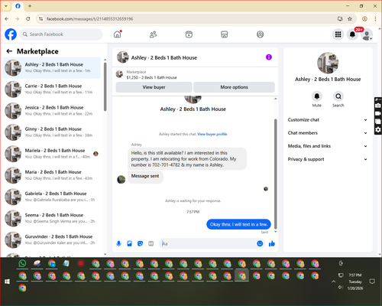Expand Customize chat section
Viewport: 382px width, 306px height.
point(328,119)
